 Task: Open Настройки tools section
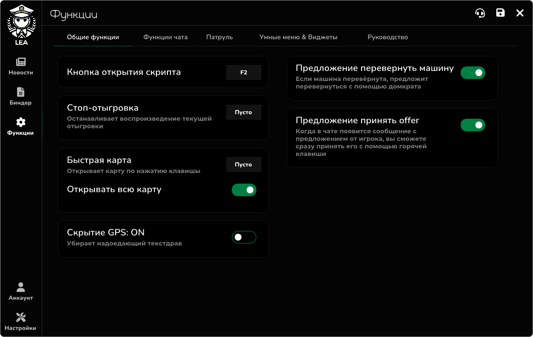click(21, 322)
